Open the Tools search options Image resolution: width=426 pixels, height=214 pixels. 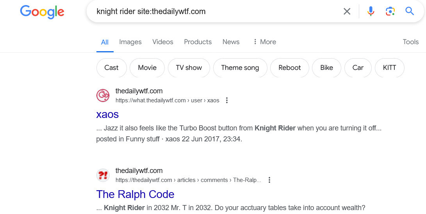click(x=410, y=42)
